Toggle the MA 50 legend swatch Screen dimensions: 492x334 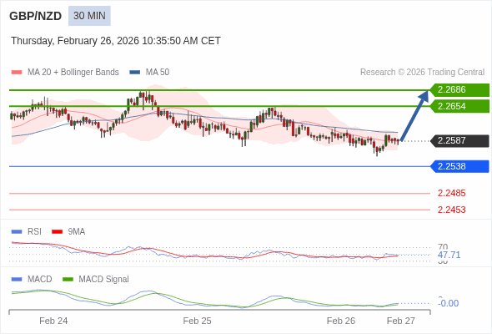coord(134,73)
